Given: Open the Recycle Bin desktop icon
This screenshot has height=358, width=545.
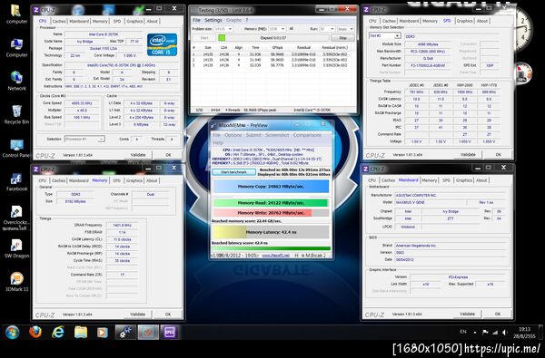Looking at the screenshot, I should point(16,114).
